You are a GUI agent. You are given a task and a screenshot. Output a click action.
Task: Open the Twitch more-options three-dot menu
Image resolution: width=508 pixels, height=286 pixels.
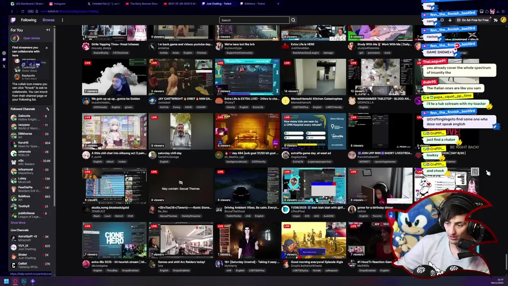pos(62,20)
